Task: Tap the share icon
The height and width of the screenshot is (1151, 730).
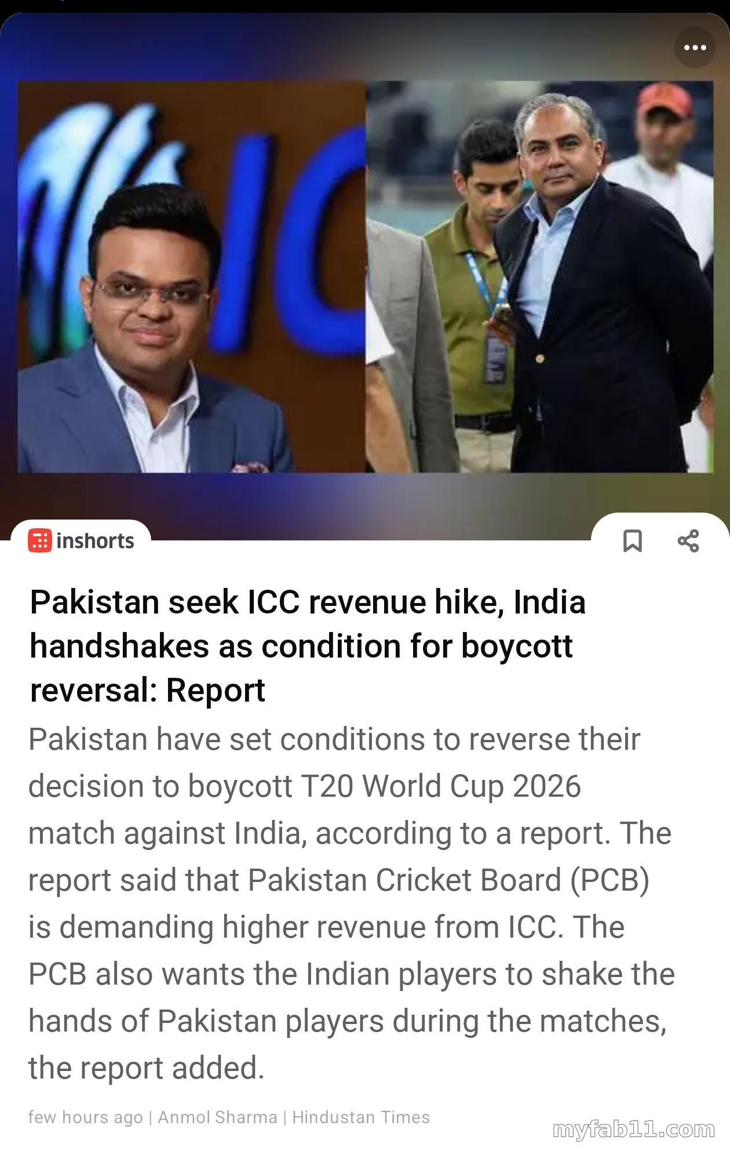Action: pyautogui.click(x=688, y=540)
